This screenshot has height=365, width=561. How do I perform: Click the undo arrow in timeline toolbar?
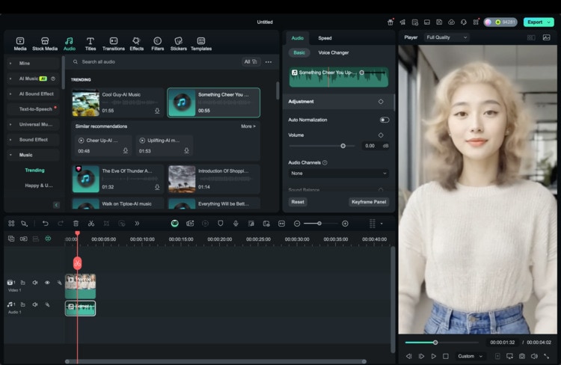(45, 224)
